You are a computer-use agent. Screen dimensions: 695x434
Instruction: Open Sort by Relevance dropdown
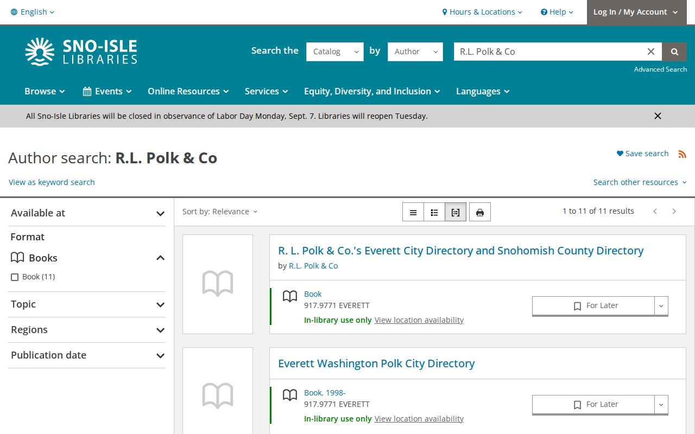click(220, 212)
